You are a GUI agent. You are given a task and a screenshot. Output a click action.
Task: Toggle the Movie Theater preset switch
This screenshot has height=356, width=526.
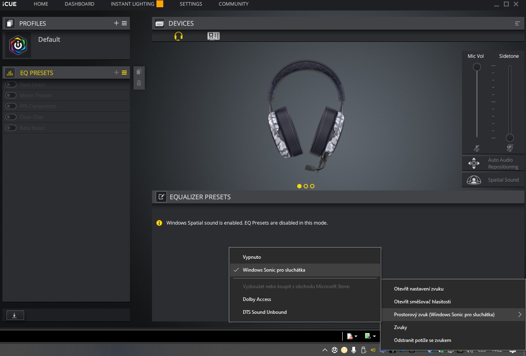pos(11,95)
